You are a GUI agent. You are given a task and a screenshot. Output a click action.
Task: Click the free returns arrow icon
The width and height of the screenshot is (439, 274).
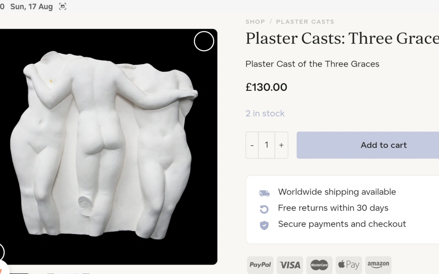[x=264, y=209]
